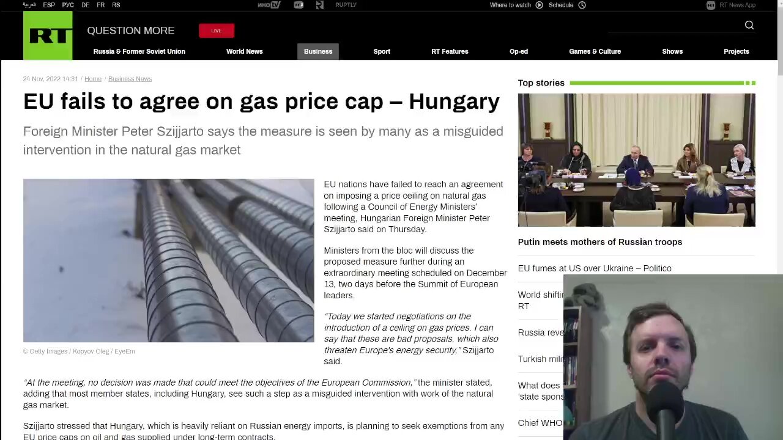Click into the search input field
The image size is (783, 440).
[675, 25]
